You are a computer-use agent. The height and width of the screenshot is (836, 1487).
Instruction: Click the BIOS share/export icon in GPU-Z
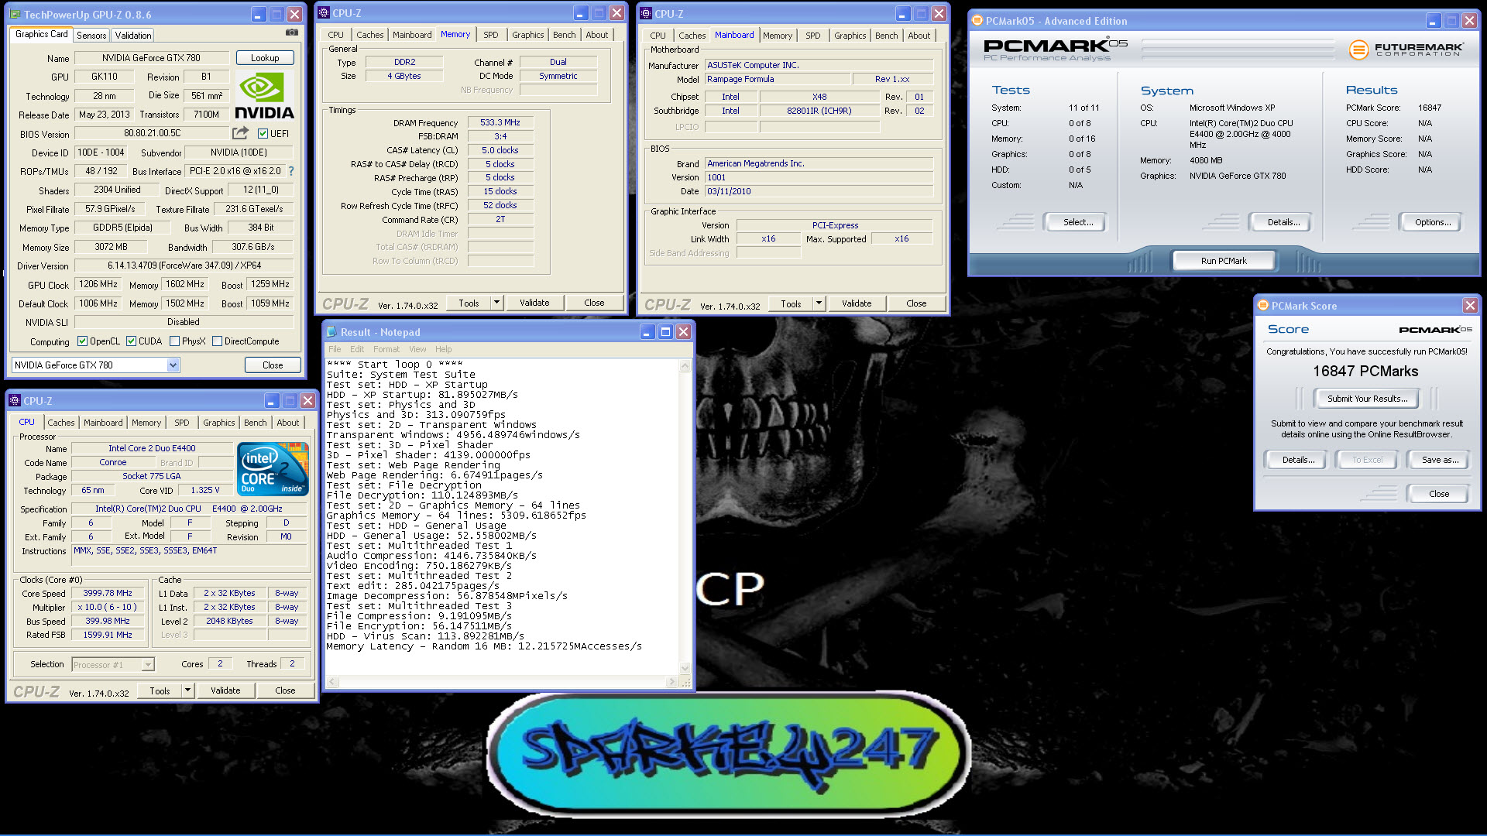click(241, 133)
